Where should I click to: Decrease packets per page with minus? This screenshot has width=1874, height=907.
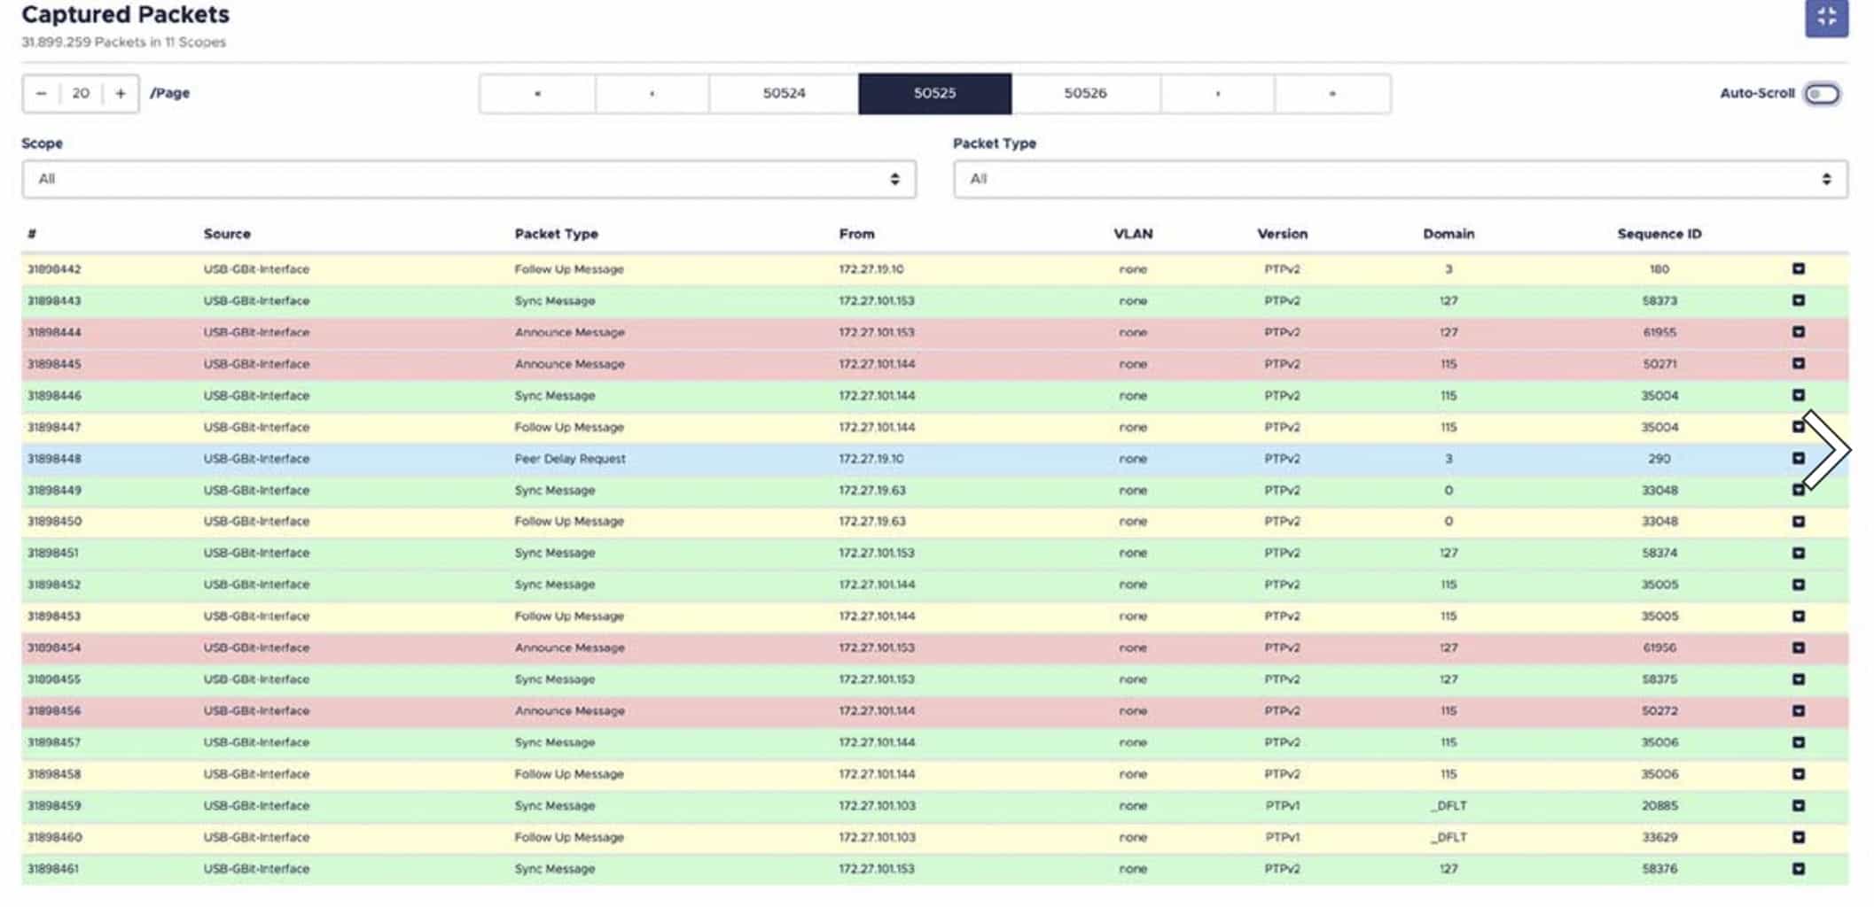[42, 94]
